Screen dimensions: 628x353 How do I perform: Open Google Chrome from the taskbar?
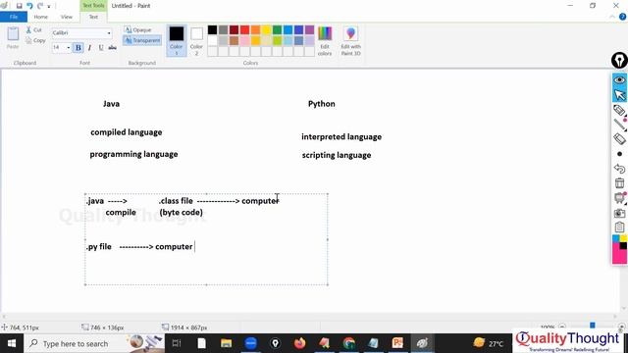pyautogui.click(x=349, y=343)
